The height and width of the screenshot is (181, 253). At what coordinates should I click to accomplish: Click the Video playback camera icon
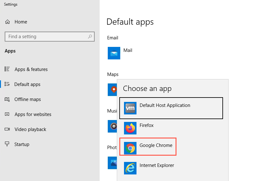click(7, 129)
